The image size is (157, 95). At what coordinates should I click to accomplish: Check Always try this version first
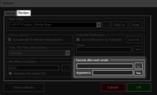[10, 73]
